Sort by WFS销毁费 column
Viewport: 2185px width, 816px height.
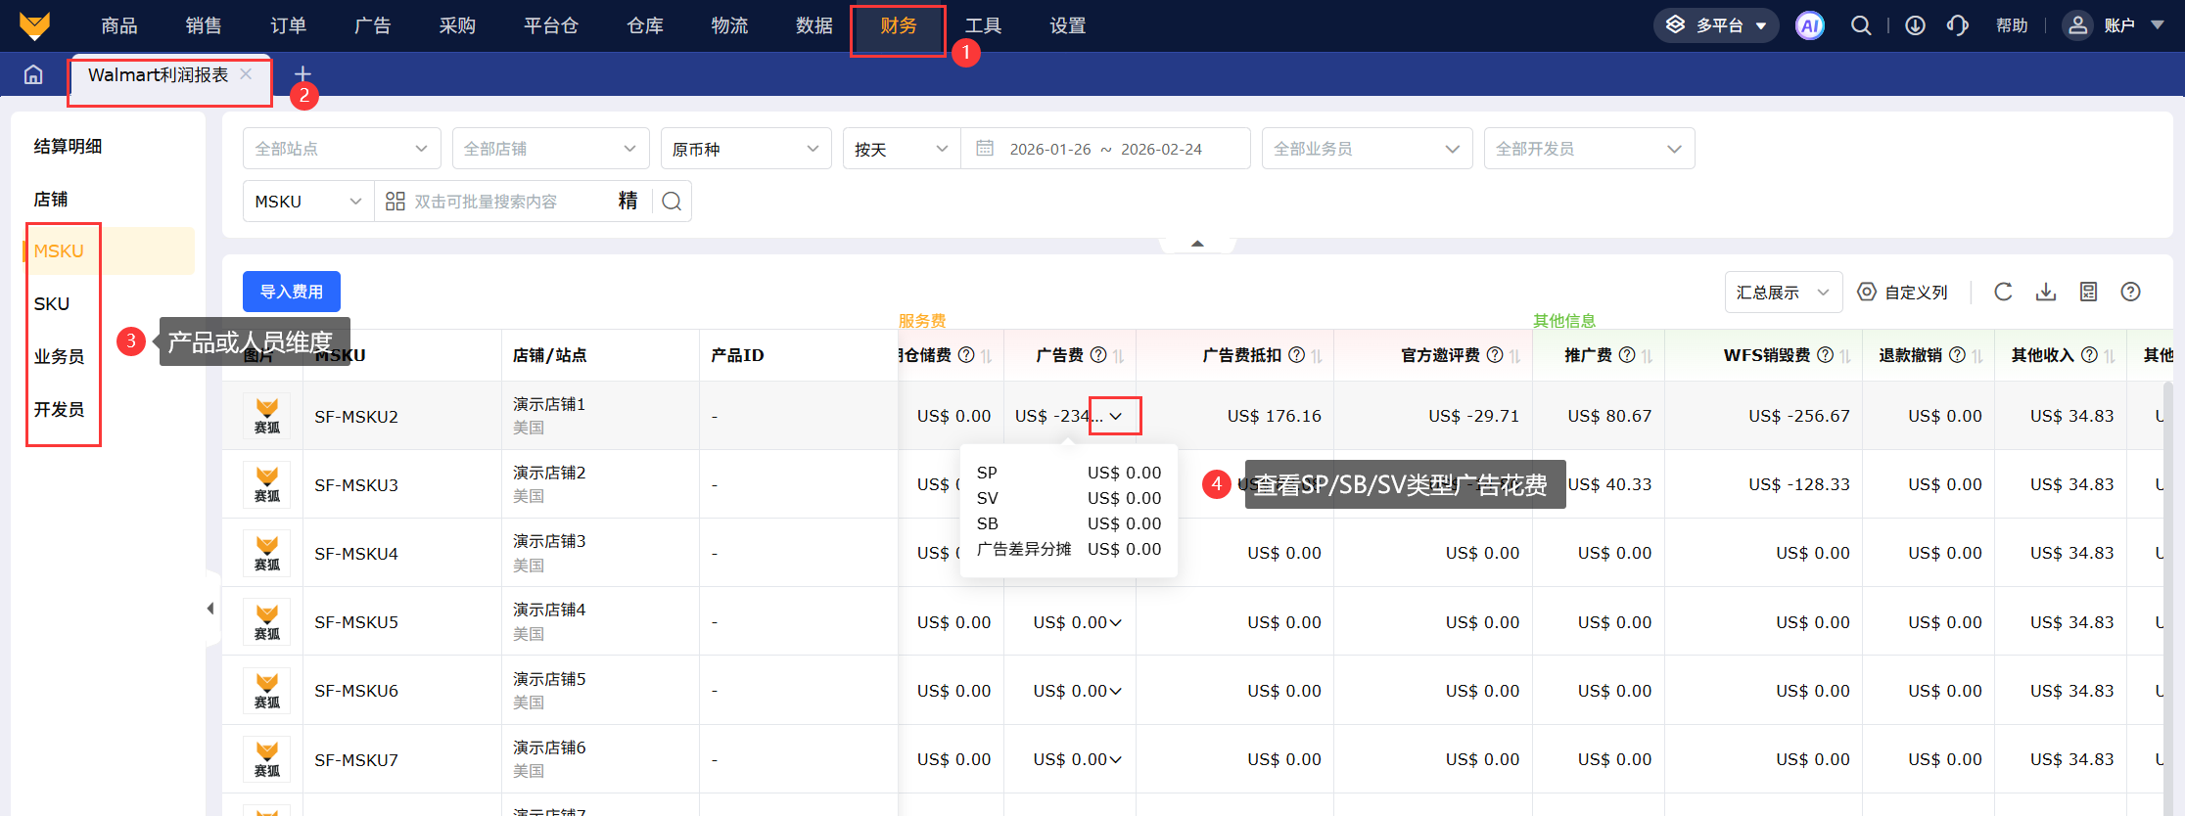(x=1845, y=356)
